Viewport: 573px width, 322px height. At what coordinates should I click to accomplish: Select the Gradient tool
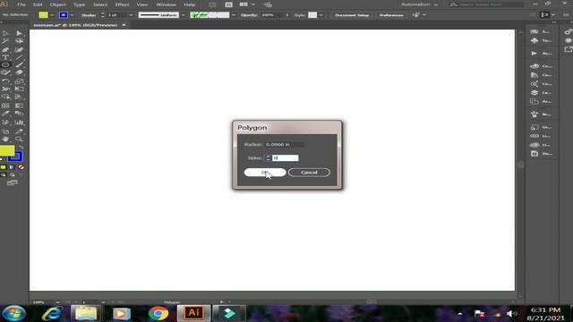(x=19, y=106)
